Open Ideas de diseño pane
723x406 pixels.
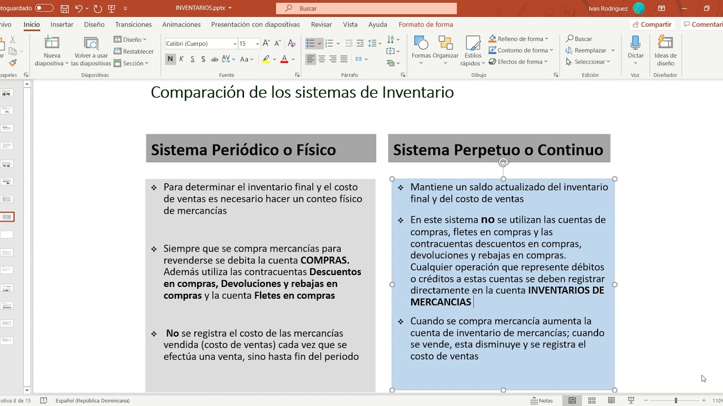tap(665, 51)
